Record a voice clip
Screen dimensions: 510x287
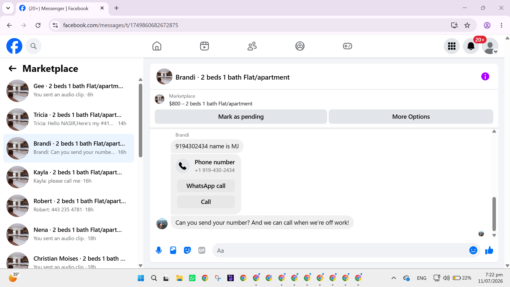(x=159, y=251)
